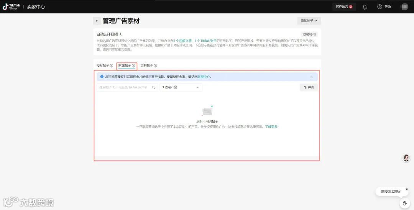Image resolution: width=414 pixels, height=210 pixels.
Task: Go back using the arrow beside 管理广告素材
Action: point(97,21)
